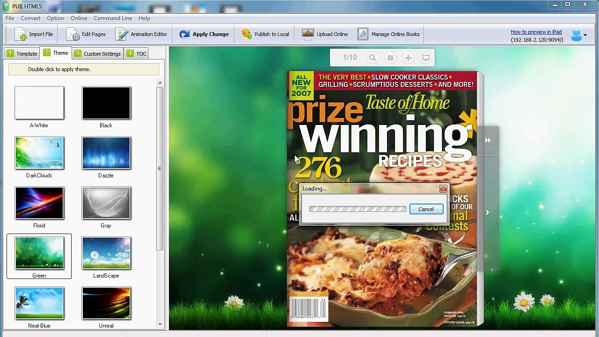Open the How to preview in iPad link
Viewport: 599px width, 337px height.
click(x=536, y=32)
